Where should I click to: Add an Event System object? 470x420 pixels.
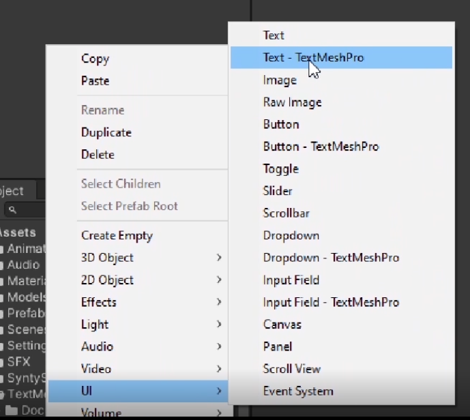pyautogui.click(x=298, y=391)
